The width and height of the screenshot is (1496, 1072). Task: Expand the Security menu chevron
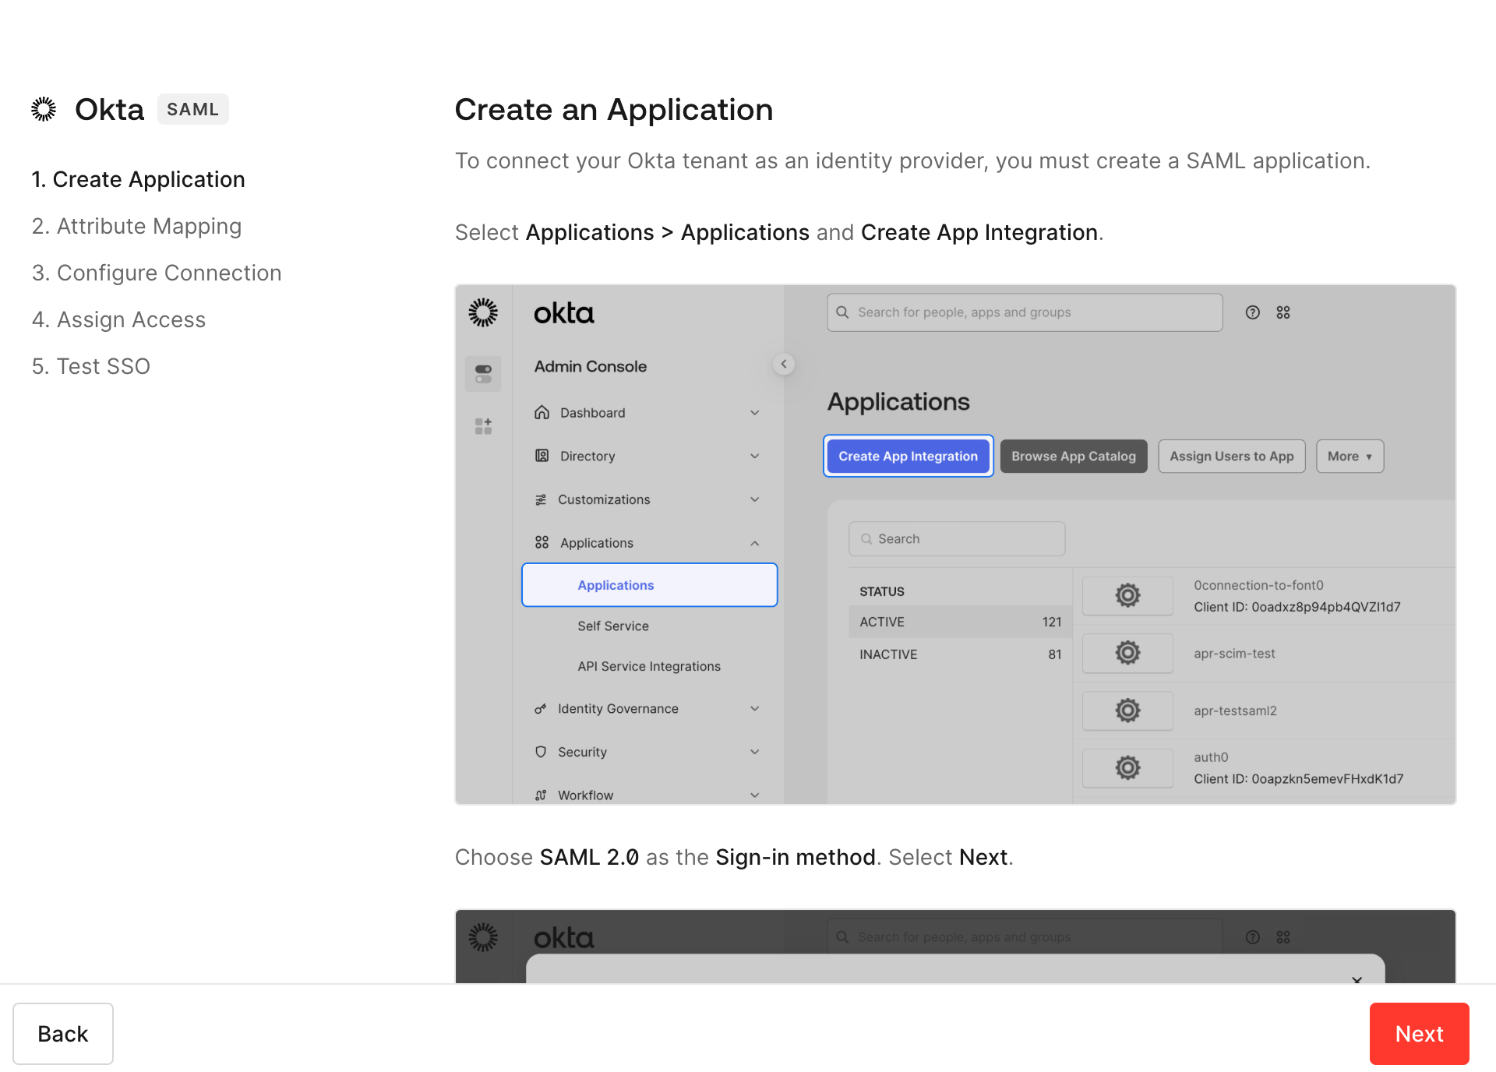(754, 752)
